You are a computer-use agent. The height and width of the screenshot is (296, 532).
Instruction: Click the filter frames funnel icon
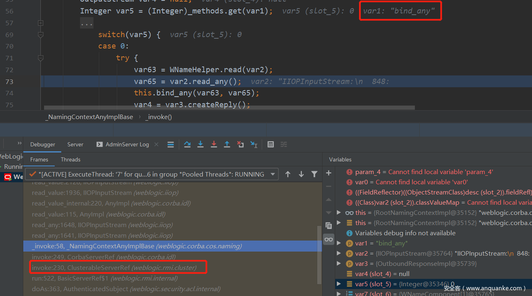(314, 174)
